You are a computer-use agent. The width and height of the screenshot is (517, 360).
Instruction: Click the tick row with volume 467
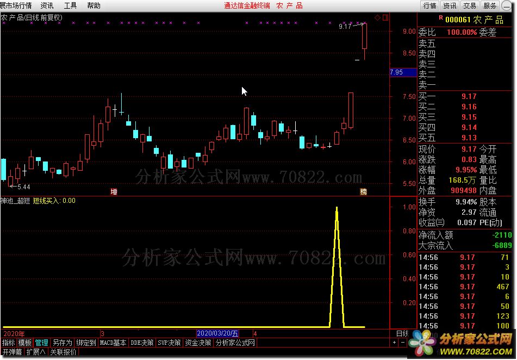464,287
